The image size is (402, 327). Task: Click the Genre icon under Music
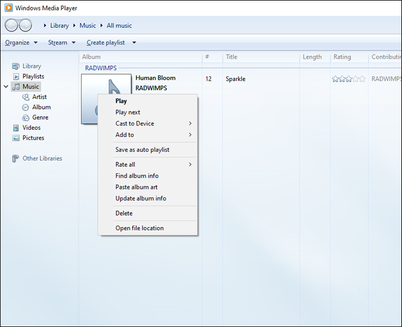(x=26, y=118)
